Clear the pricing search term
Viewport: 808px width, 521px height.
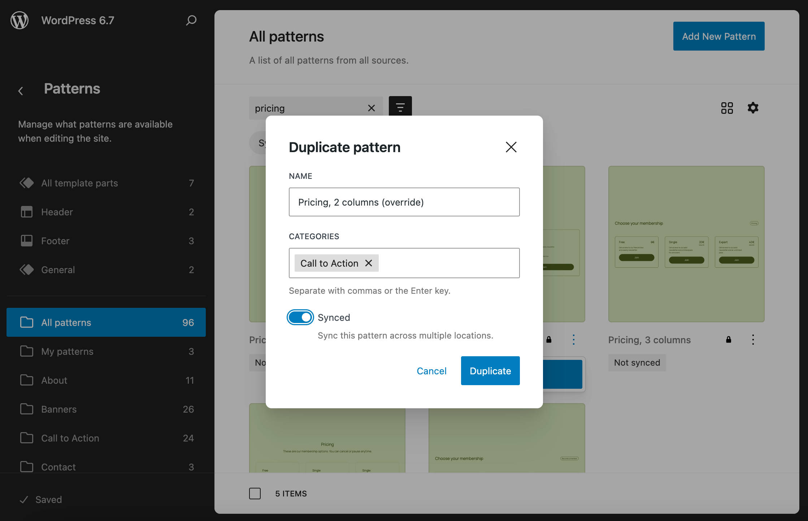click(371, 108)
